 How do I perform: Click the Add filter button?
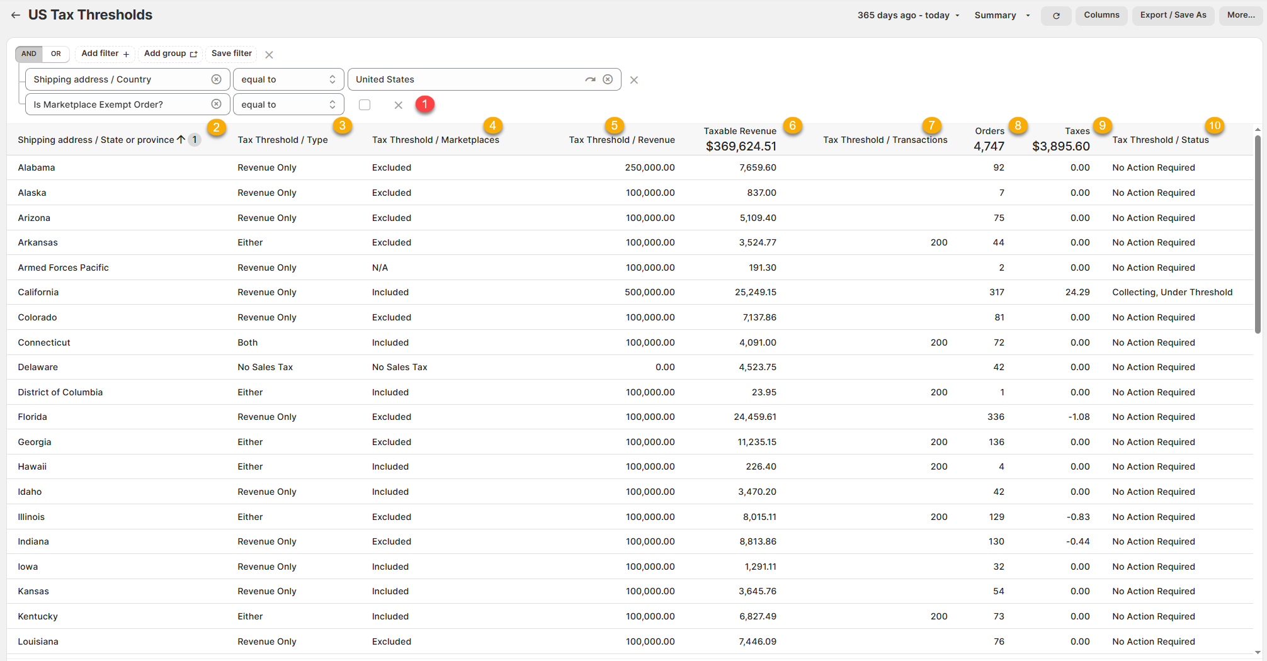click(105, 54)
